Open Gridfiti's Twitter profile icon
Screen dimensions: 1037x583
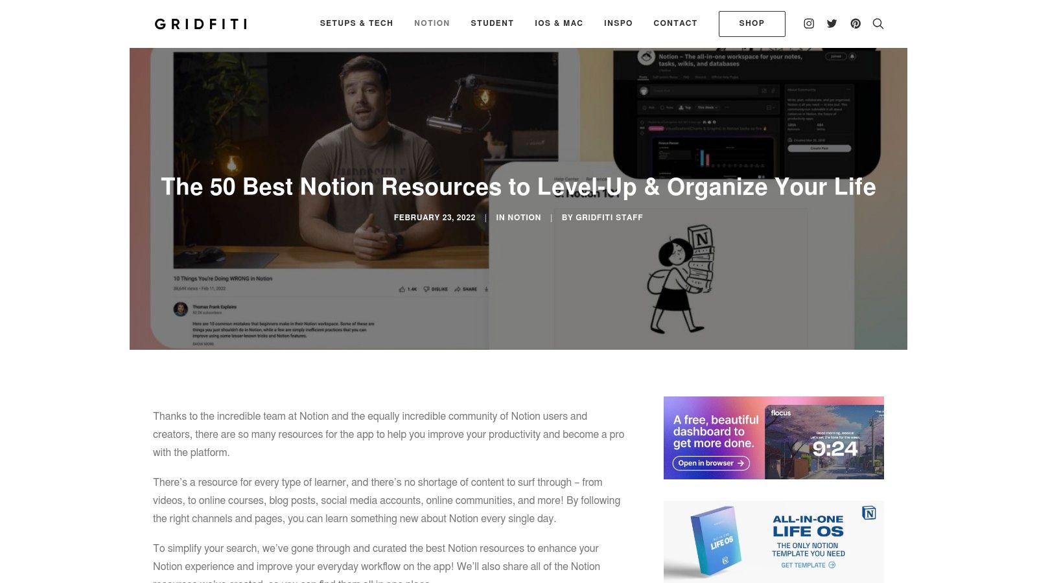click(832, 23)
